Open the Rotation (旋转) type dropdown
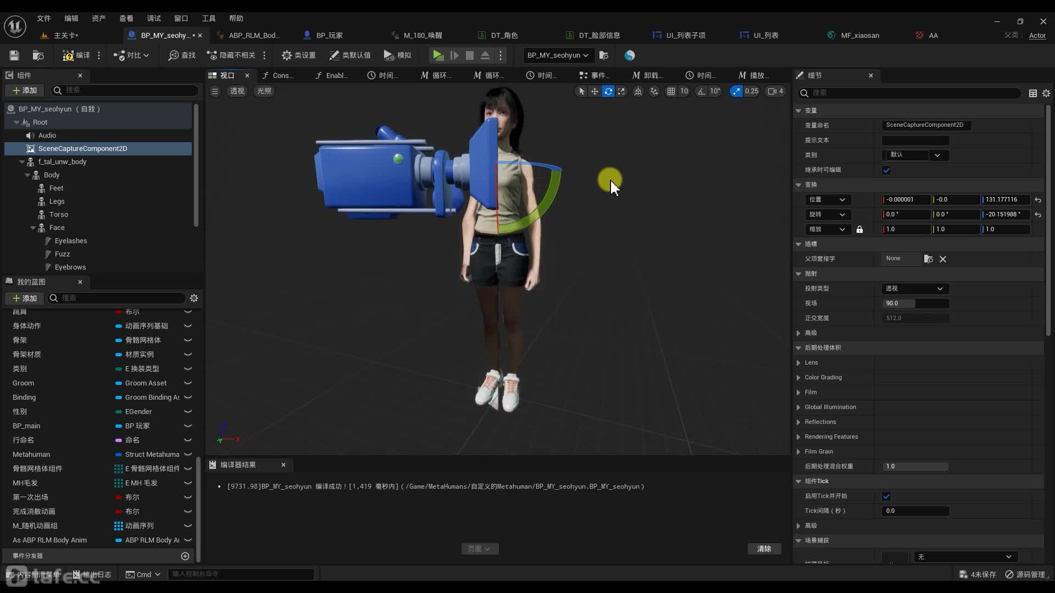The height and width of the screenshot is (593, 1055). [x=827, y=215]
